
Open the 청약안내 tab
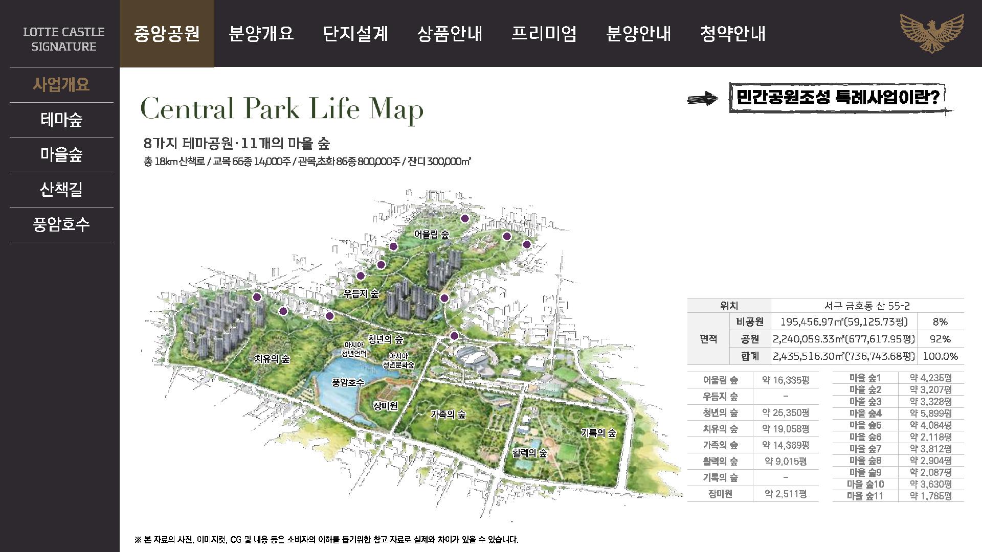732,34
